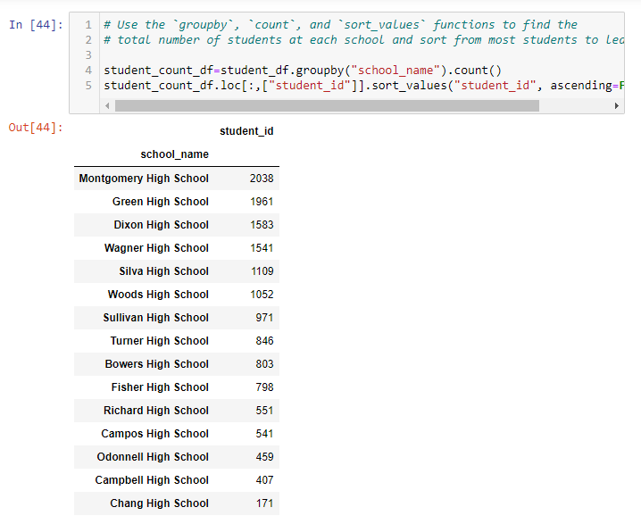This screenshot has height=524, width=641.
Task: Select the Bowers High School row label
Action: [157, 364]
